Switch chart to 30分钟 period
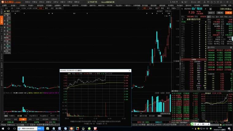Screen dimensions: 233x131 [29, 8]
